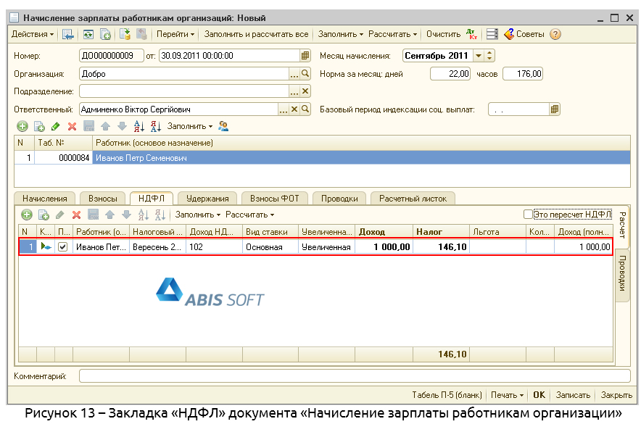The height and width of the screenshot is (432, 641).
Task: Move the employee row down with the arrow icon
Action: coord(122,126)
